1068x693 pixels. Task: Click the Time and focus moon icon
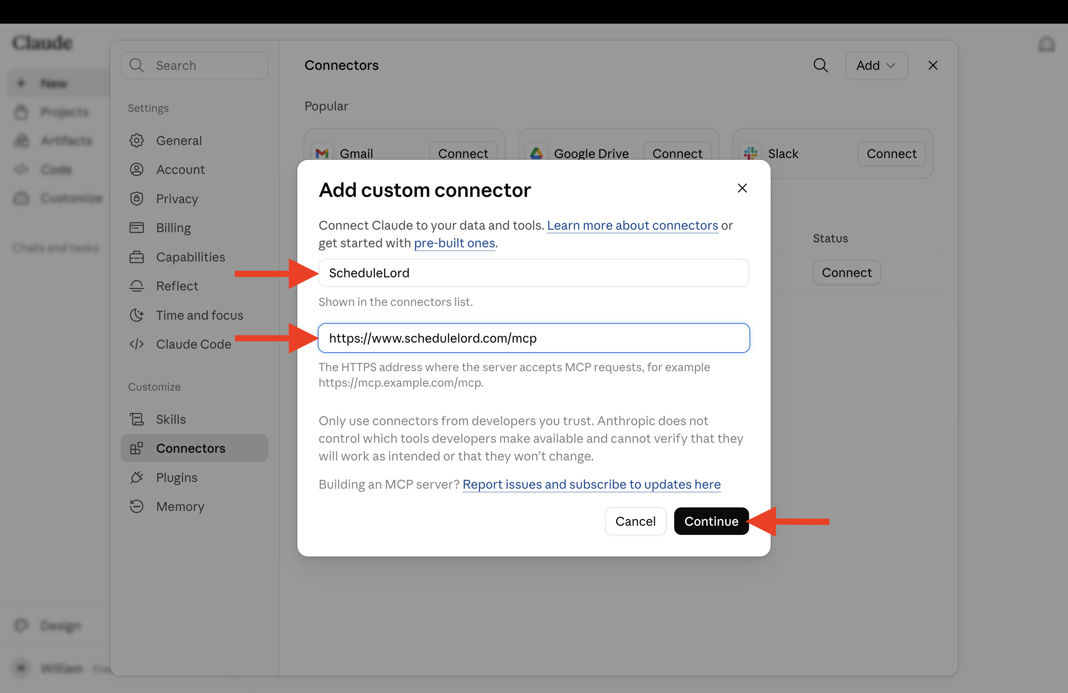136,315
